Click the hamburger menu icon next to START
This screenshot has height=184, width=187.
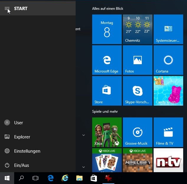(7, 9)
